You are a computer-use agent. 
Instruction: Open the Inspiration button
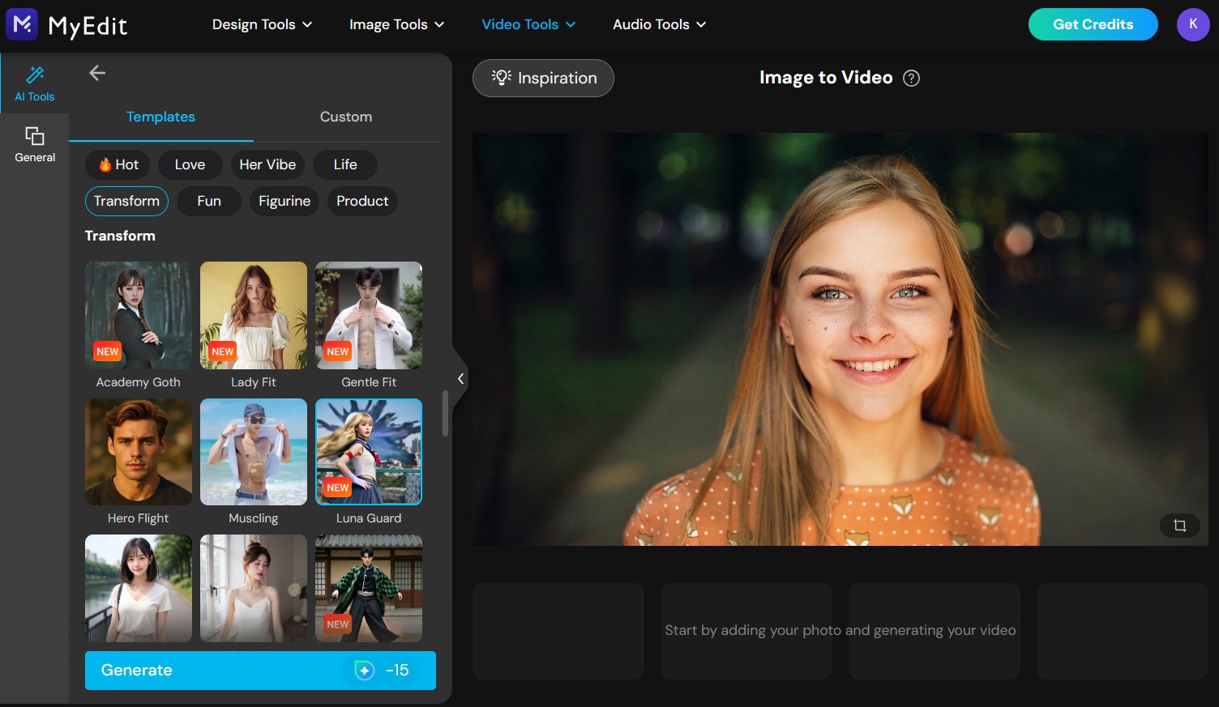pyautogui.click(x=543, y=78)
